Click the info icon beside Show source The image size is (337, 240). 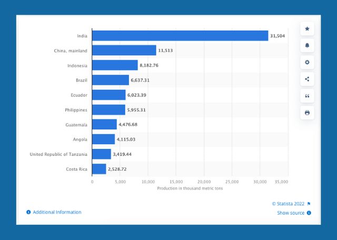pos(309,213)
